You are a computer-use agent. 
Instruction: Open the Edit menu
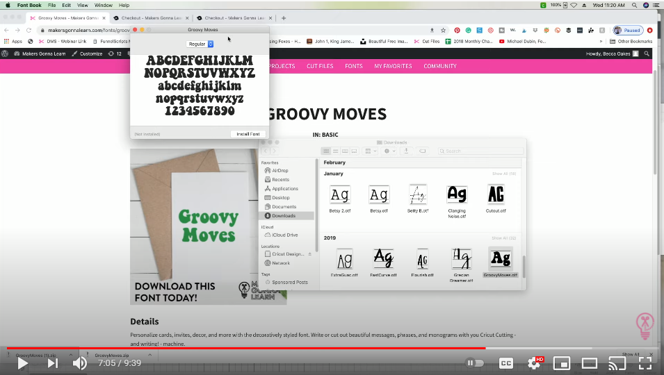point(67,5)
